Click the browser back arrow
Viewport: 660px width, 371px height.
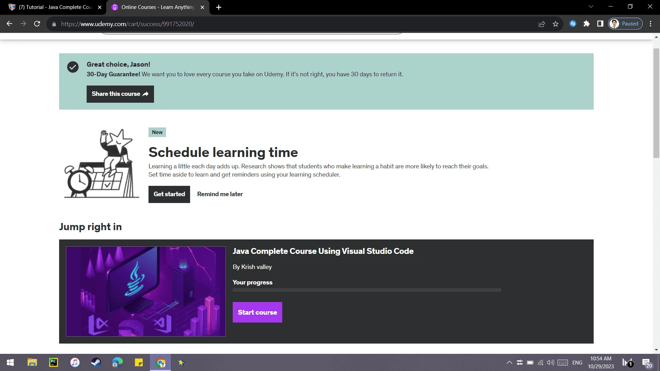pyautogui.click(x=9, y=24)
